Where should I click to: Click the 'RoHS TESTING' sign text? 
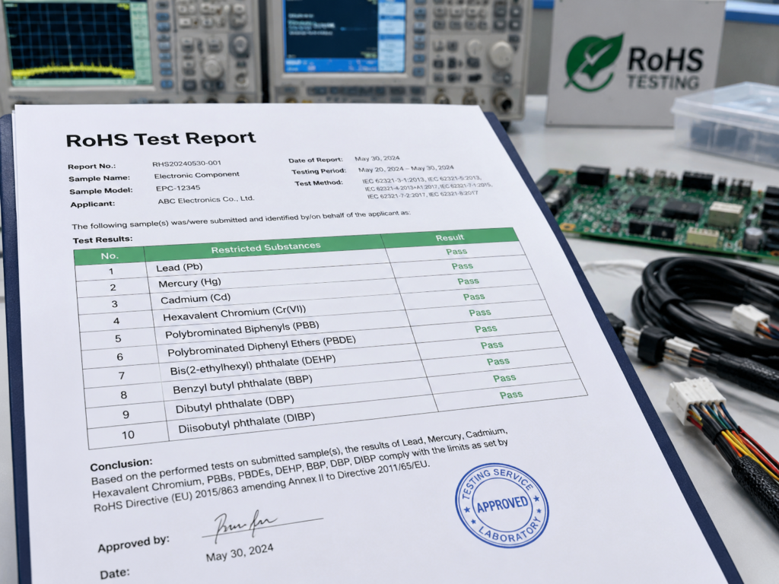click(x=665, y=68)
